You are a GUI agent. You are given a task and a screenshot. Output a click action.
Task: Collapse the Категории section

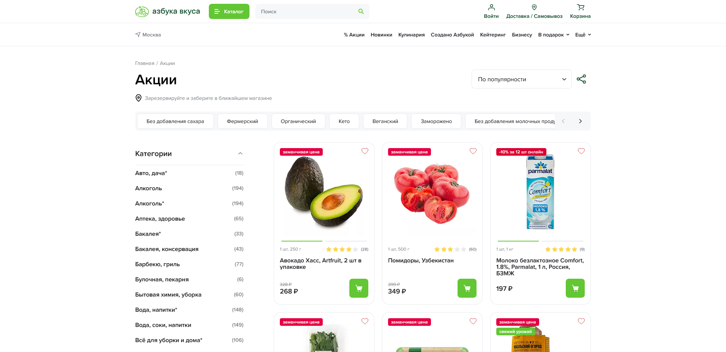point(240,153)
